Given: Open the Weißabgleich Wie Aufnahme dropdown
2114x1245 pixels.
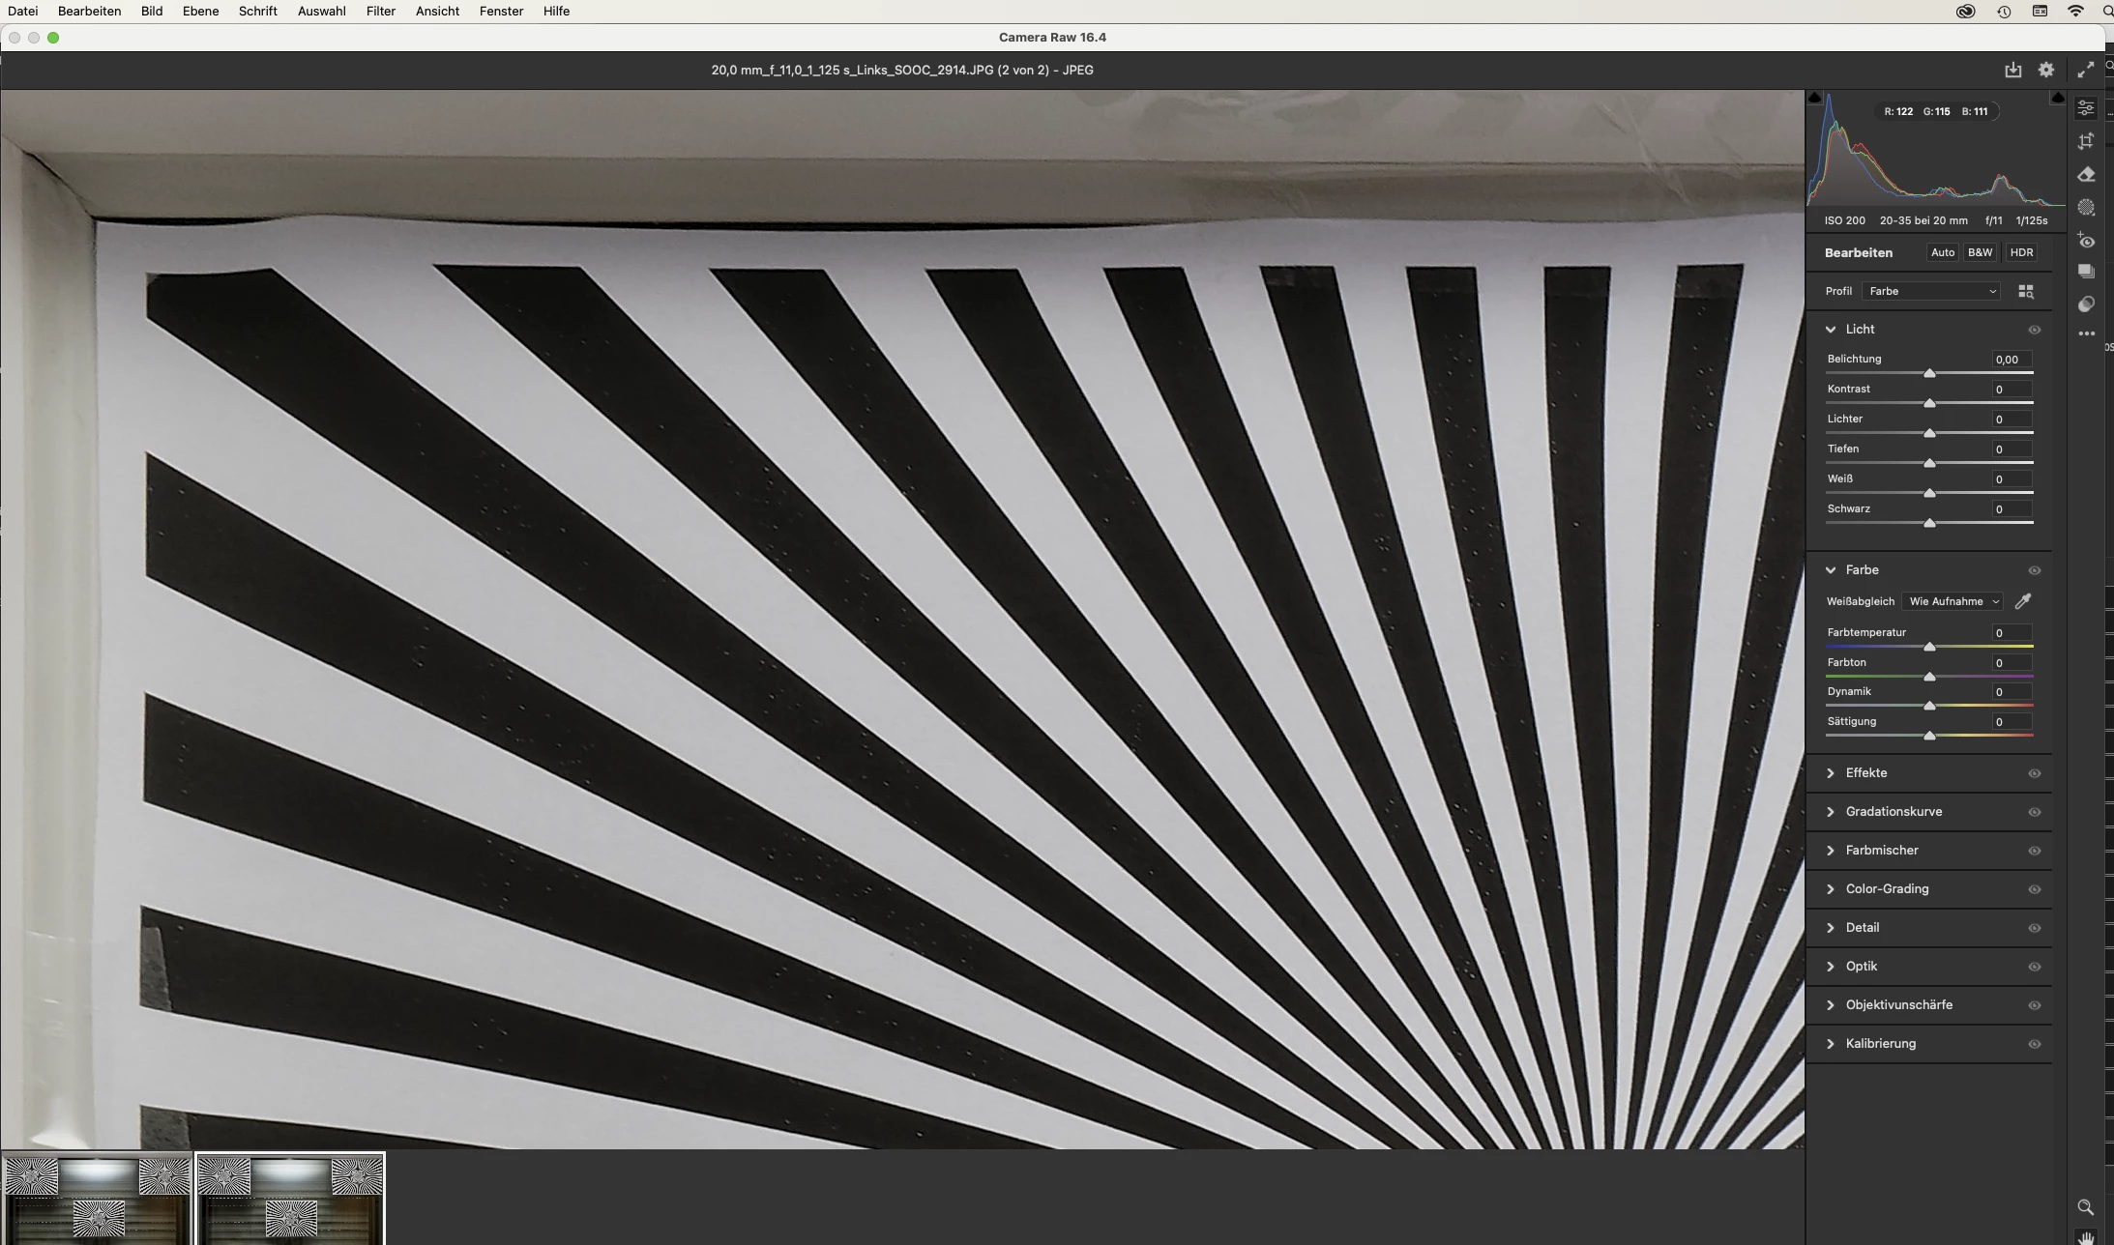Looking at the screenshot, I should 1953,601.
